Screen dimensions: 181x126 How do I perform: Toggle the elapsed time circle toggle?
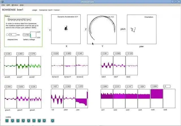pyautogui.click(x=7, y=35)
